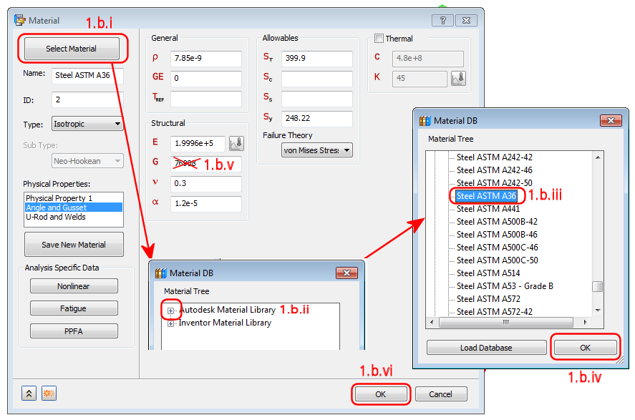Open the Nonlinear analysis data
Viewport: 635px width, 420px height.
74,286
